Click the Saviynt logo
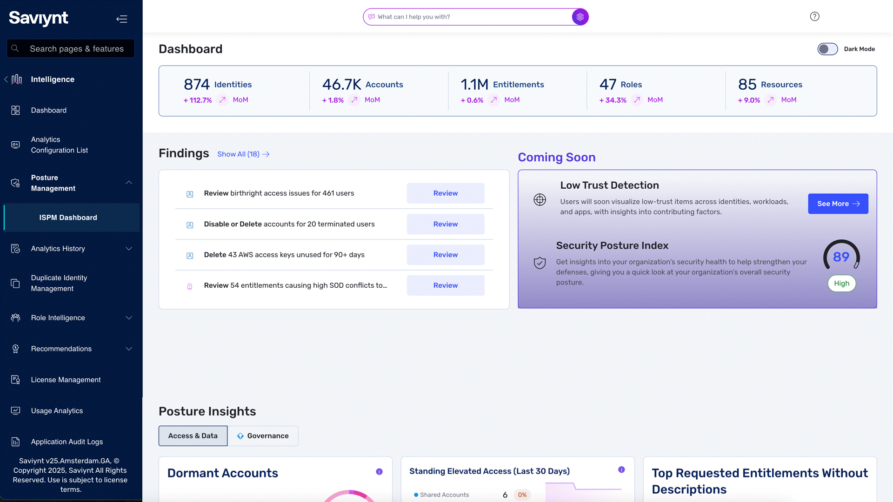Screen dimensions: 893x502 [39, 18]
